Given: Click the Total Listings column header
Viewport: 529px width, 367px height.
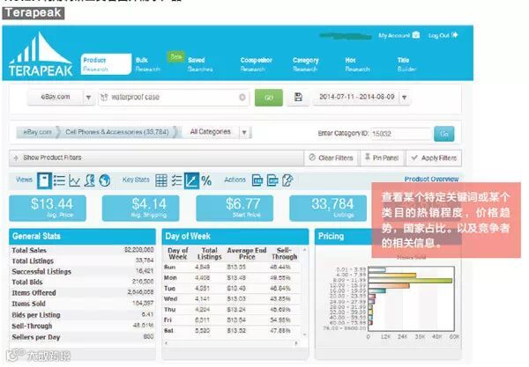Looking at the screenshot, I should (x=209, y=253).
